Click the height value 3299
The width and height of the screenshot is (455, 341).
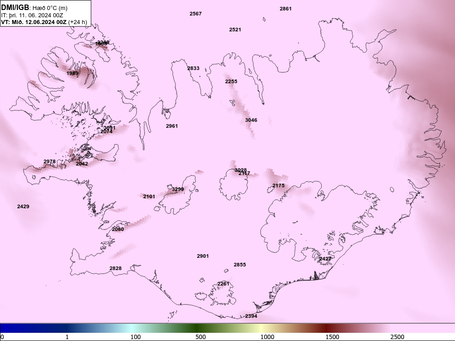(x=178, y=189)
